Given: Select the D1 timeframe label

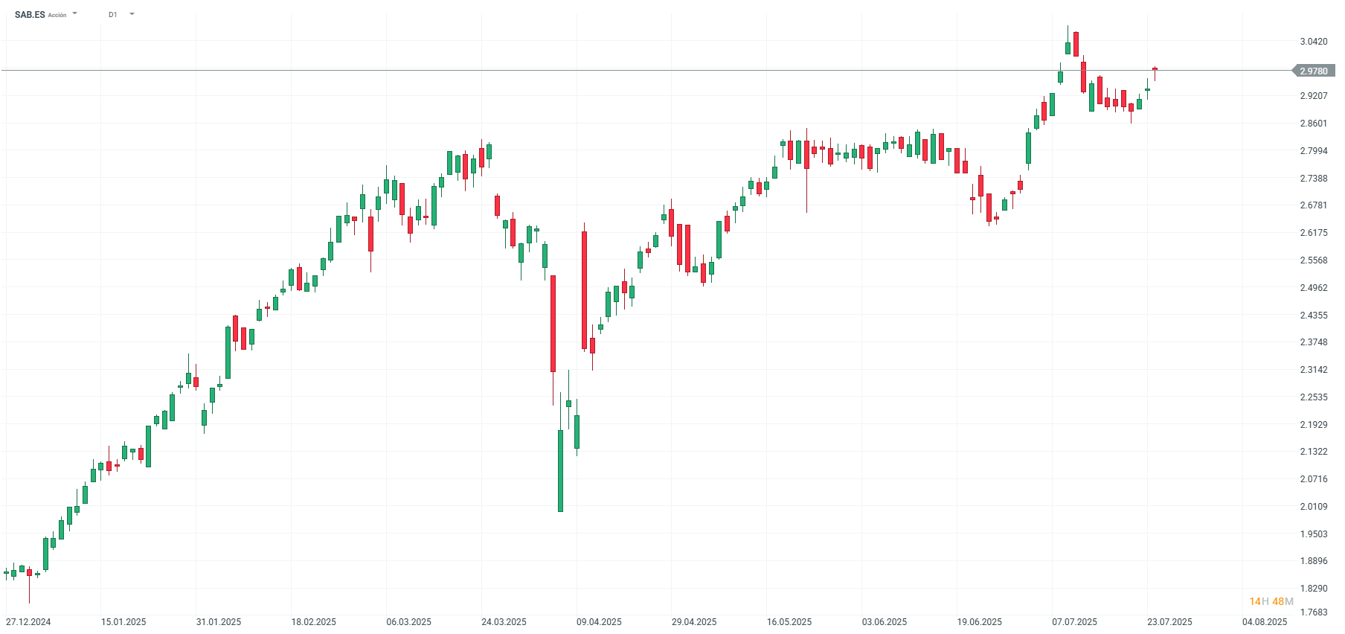Looking at the screenshot, I should (113, 14).
